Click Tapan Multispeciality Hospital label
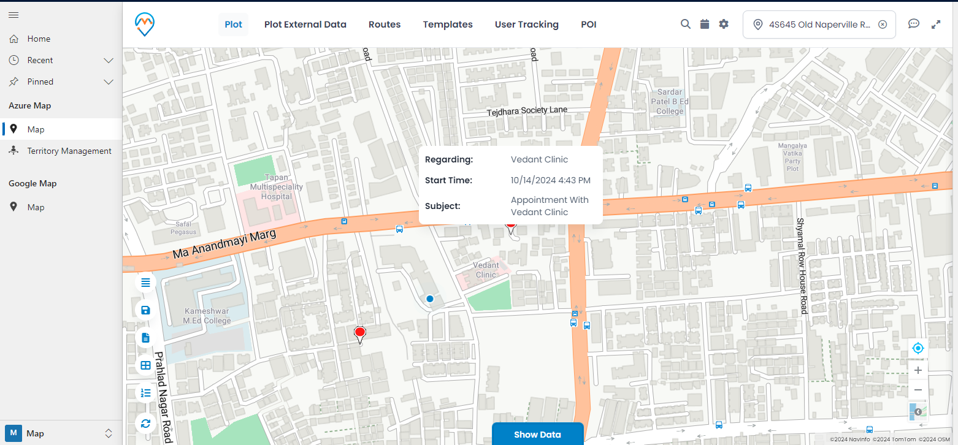Screen dimensions: 958x445 (x=277, y=187)
